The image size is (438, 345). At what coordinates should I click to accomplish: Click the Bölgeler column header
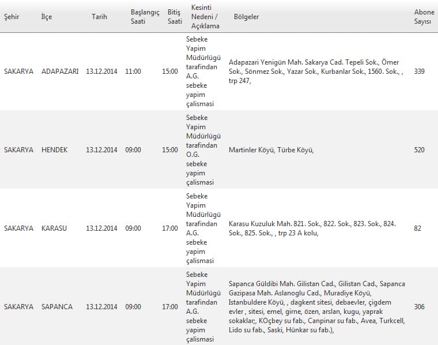[x=247, y=17]
